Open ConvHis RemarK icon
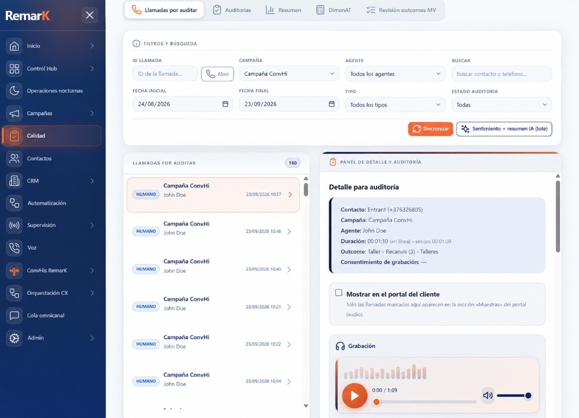 tap(14, 271)
